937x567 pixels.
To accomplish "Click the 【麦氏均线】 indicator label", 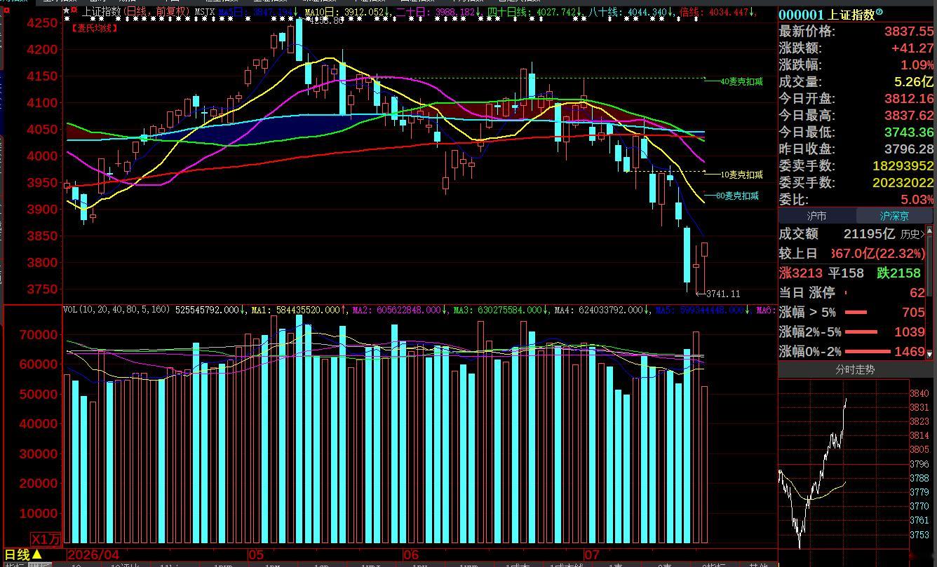I will (95, 28).
